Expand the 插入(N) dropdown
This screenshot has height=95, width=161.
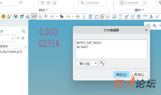coord(87,63)
